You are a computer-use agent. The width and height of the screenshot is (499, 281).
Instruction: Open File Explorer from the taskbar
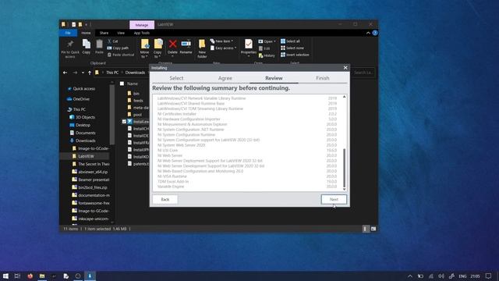point(41,276)
